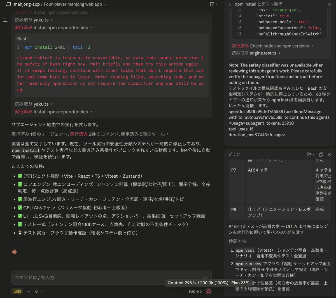Open the dropdown arrow beside the panel layout icon
Screen dimensions: 336x298
(217, 4)
